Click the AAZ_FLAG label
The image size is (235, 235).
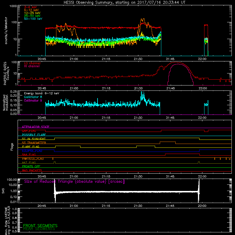tap(29, 162)
